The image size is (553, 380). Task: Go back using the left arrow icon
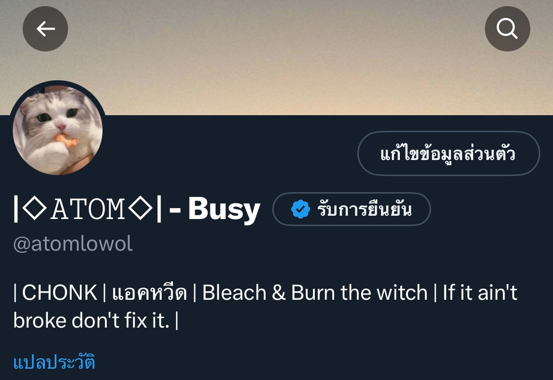(45, 29)
